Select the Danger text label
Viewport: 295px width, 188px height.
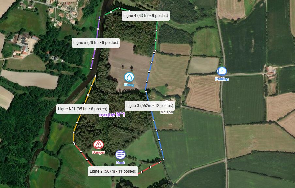(99, 153)
